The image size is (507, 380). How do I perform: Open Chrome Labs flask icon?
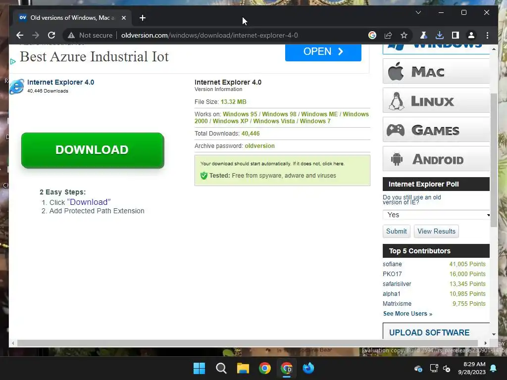[423, 35]
